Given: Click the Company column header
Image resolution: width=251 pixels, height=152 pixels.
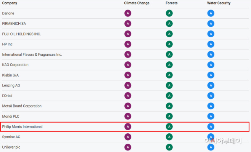Looking at the screenshot, I should pos(10,3).
